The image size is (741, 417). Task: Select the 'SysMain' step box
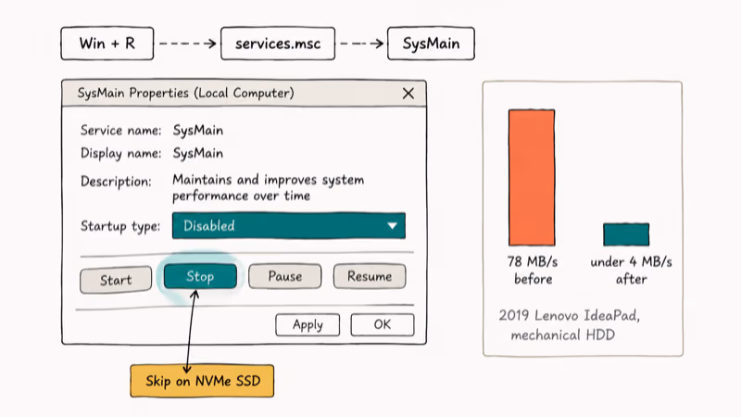coord(431,44)
